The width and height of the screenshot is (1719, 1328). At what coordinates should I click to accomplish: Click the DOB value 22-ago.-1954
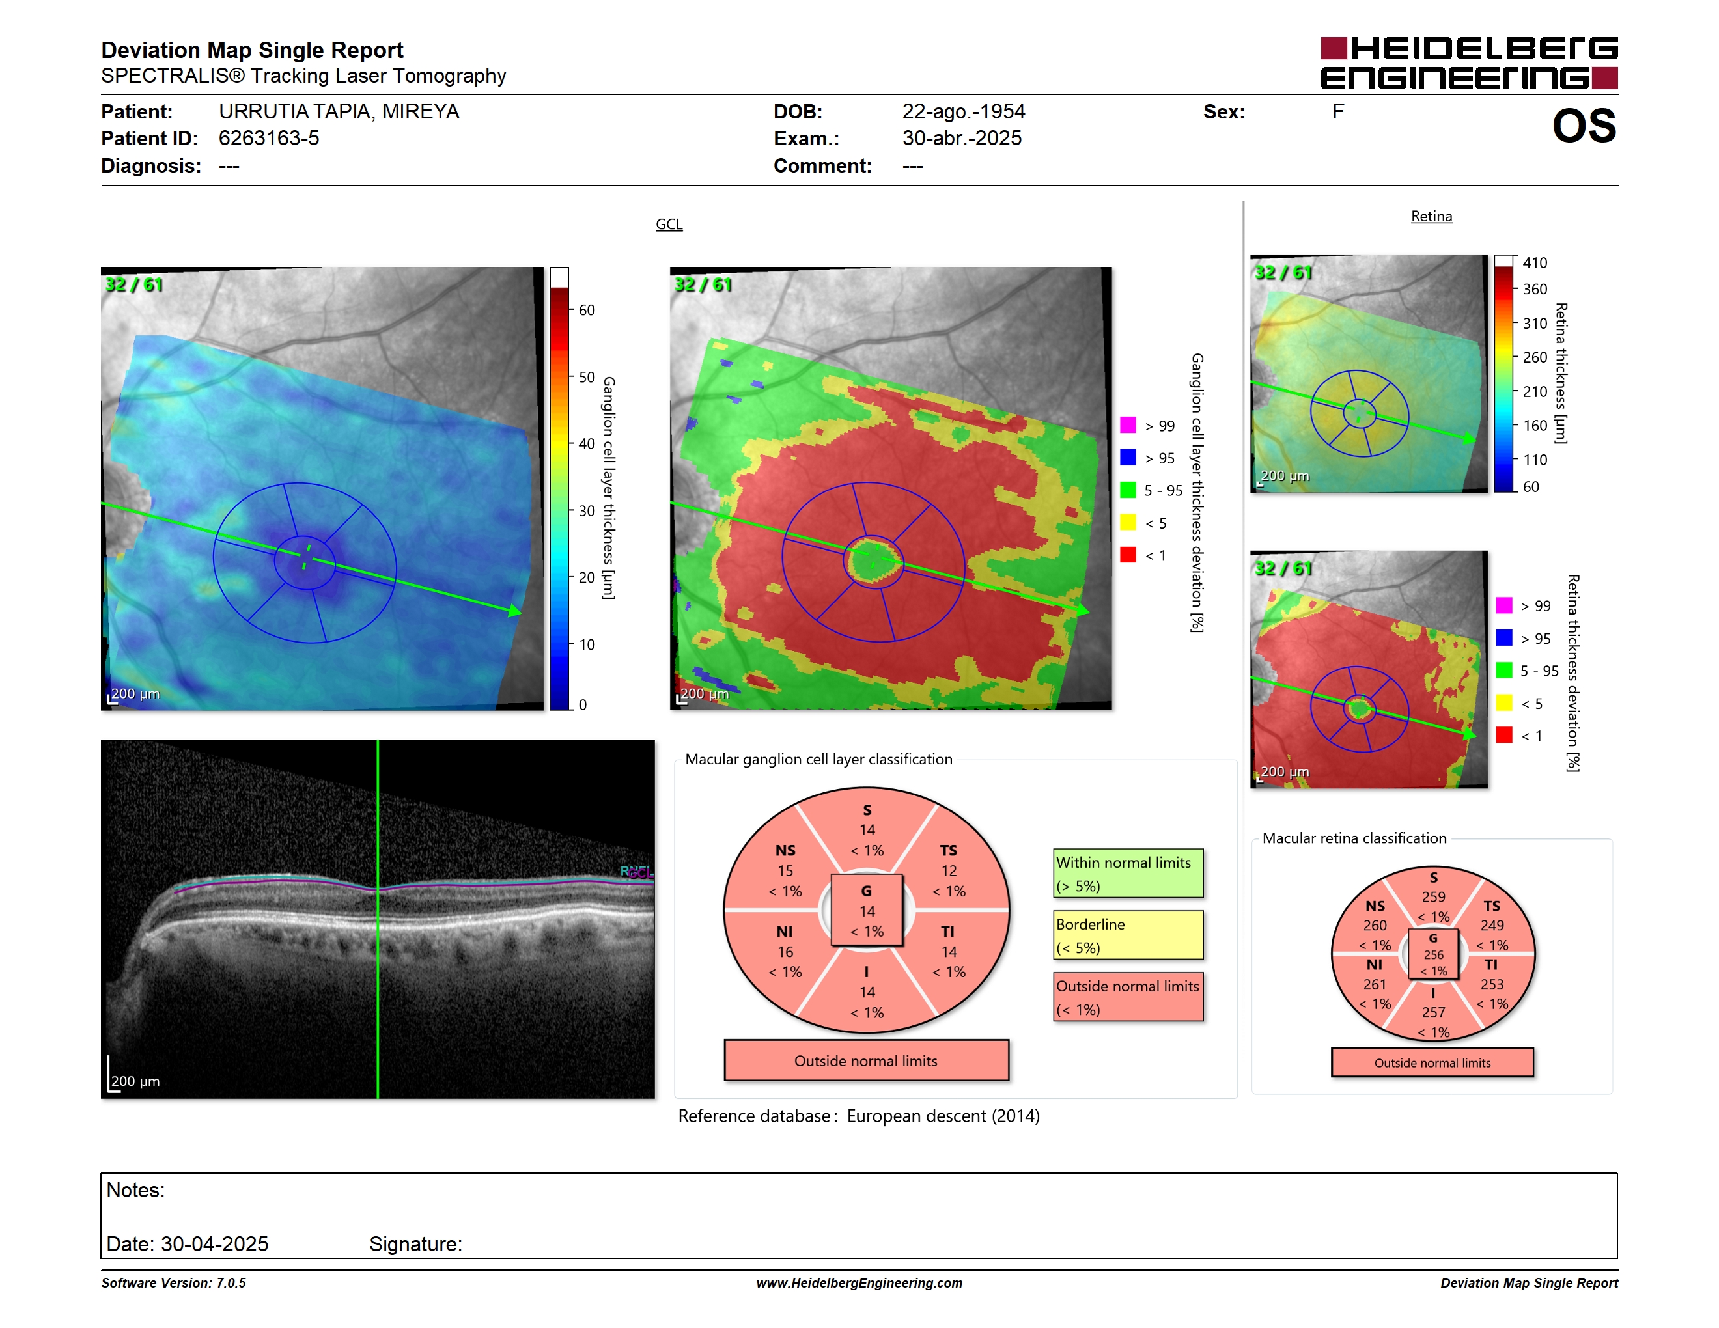964,112
